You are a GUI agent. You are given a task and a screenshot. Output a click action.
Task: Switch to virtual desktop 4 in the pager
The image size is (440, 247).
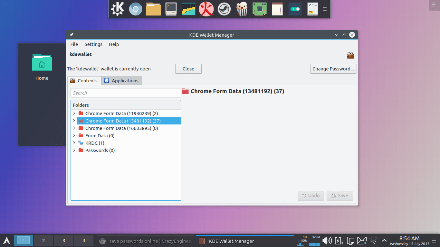point(84,241)
